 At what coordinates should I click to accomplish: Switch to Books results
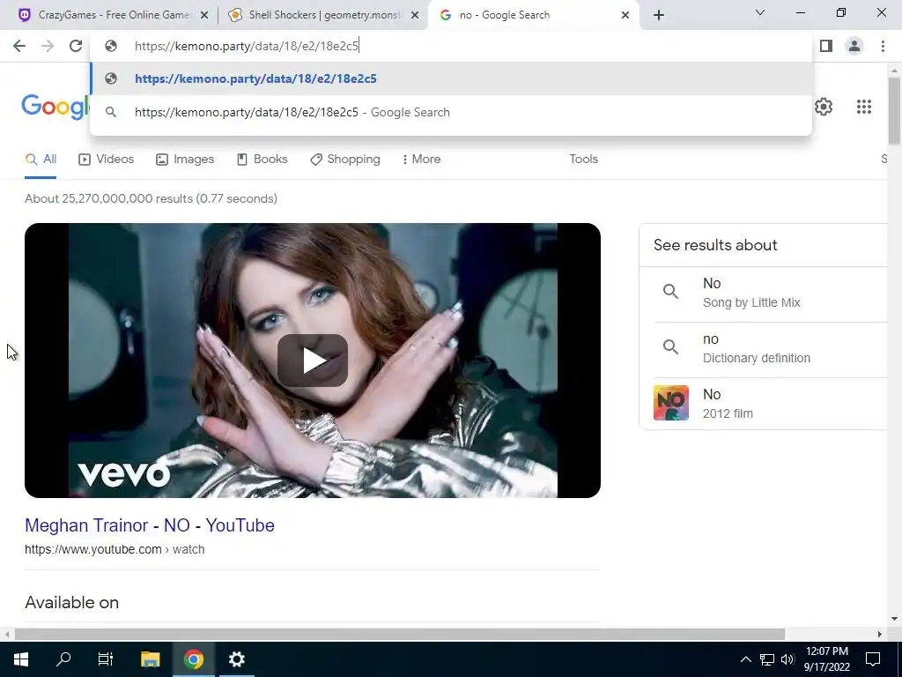pos(262,160)
